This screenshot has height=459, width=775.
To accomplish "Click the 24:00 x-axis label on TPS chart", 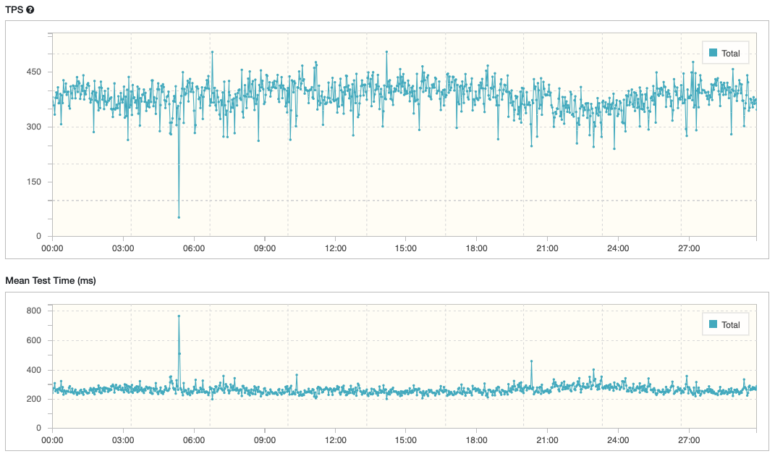I will pyautogui.click(x=618, y=248).
